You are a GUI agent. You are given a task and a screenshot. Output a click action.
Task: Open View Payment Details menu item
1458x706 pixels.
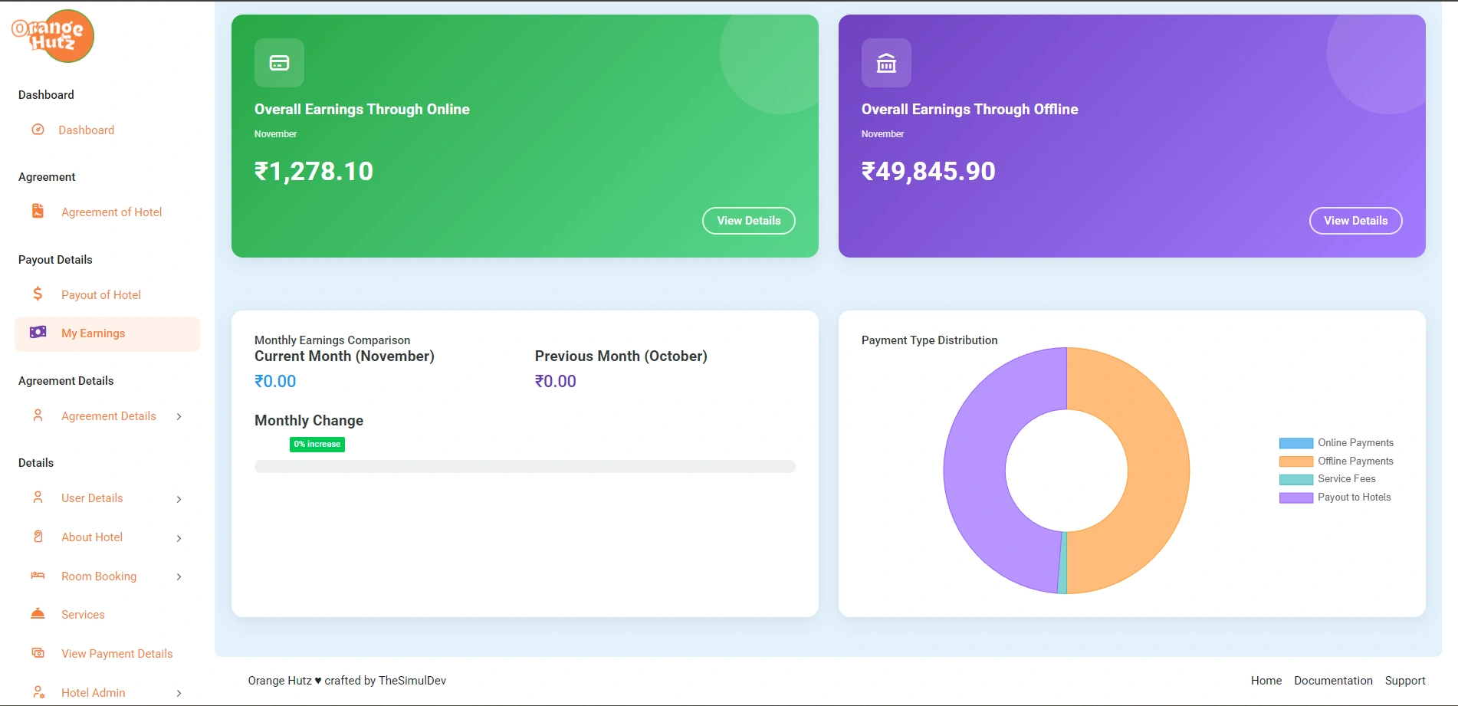click(x=117, y=654)
